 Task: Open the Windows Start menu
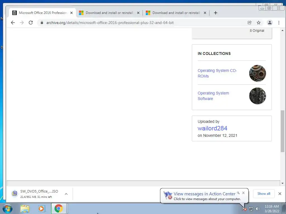coord(8,208)
